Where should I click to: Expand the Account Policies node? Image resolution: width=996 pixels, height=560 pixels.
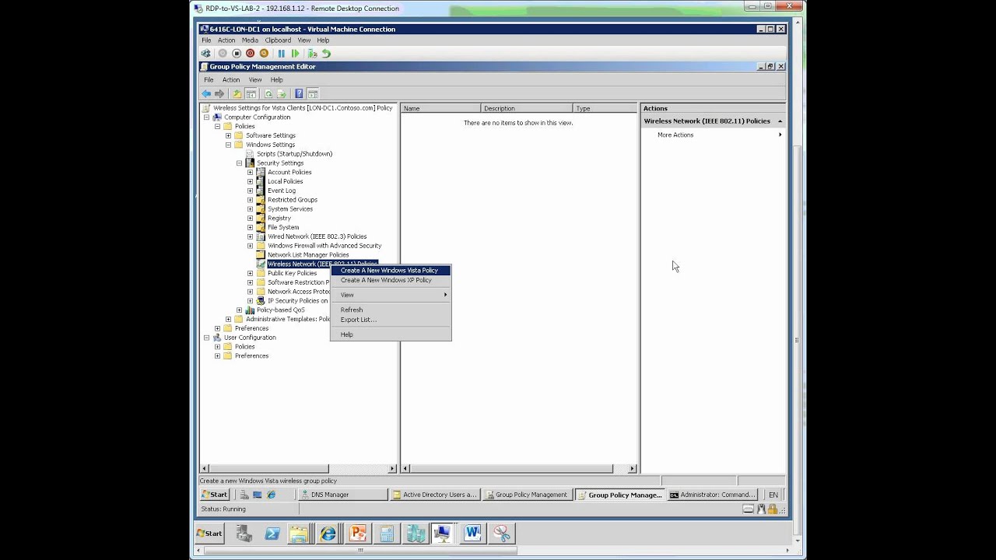(x=250, y=173)
